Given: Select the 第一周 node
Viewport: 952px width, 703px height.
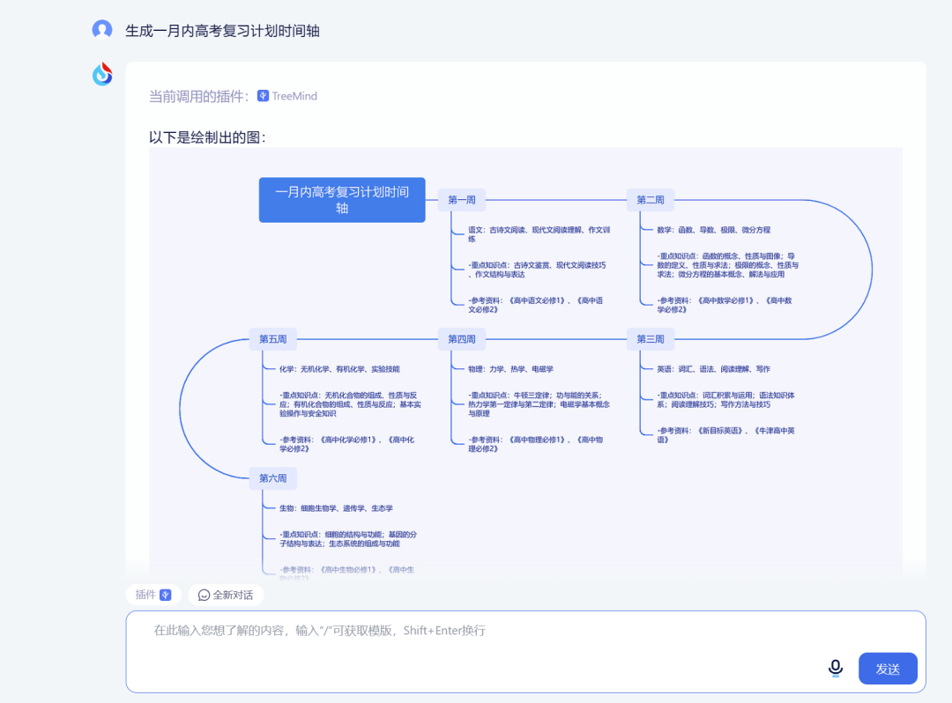Looking at the screenshot, I should point(461,200).
